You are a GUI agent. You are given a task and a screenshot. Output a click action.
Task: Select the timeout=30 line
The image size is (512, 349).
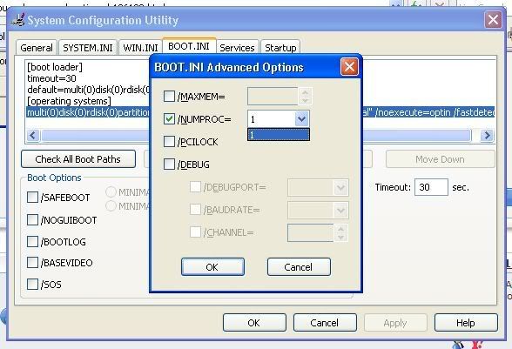click(x=51, y=78)
